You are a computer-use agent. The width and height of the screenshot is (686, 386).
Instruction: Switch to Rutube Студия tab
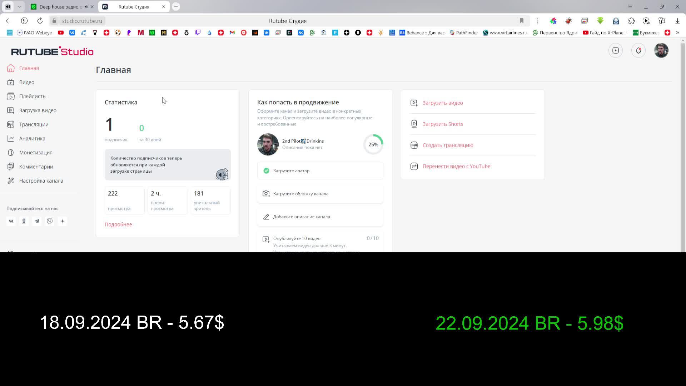click(x=134, y=7)
